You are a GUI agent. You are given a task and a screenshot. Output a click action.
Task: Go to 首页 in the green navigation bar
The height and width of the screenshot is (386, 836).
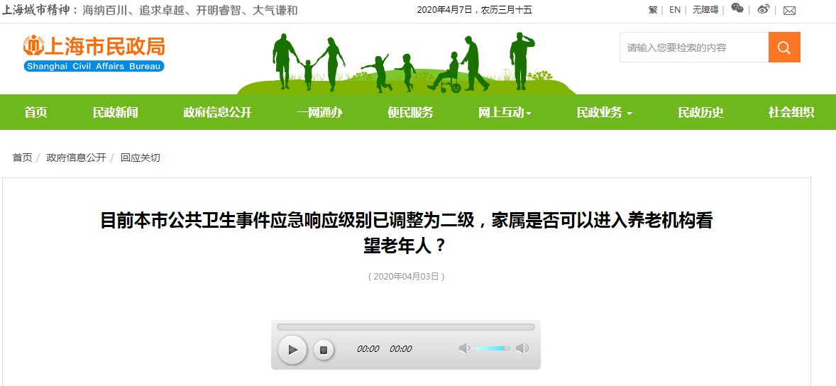coord(35,113)
